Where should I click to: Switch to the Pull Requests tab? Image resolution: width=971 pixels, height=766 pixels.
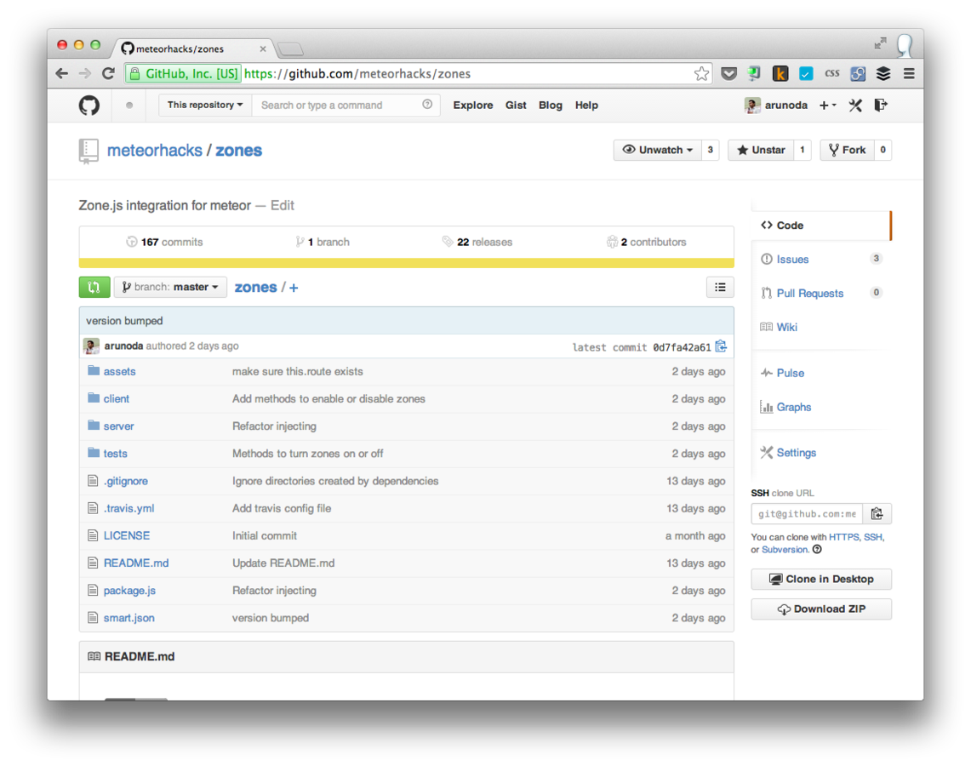(x=810, y=294)
